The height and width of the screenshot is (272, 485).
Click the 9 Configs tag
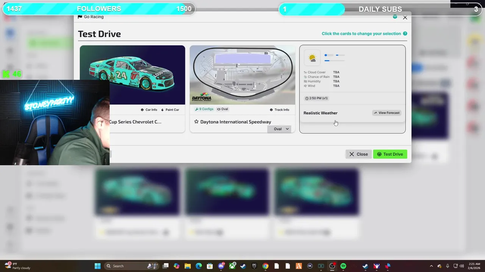[204, 109]
